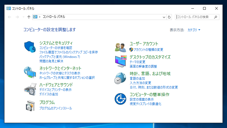Open プログラムのアンインストール link
The image size is (227, 128).
click(x=56, y=108)
